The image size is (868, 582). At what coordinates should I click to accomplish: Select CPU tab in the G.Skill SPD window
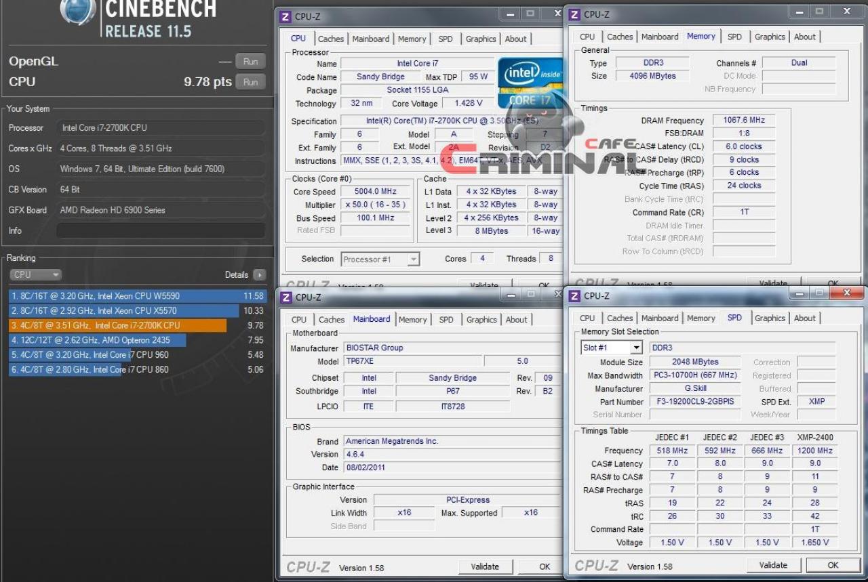point(587,318)
